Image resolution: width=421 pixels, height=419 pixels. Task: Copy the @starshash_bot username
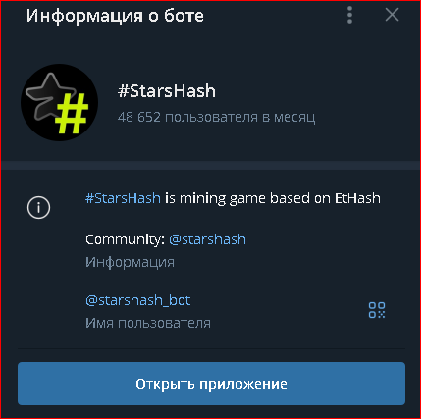point(138,300)
